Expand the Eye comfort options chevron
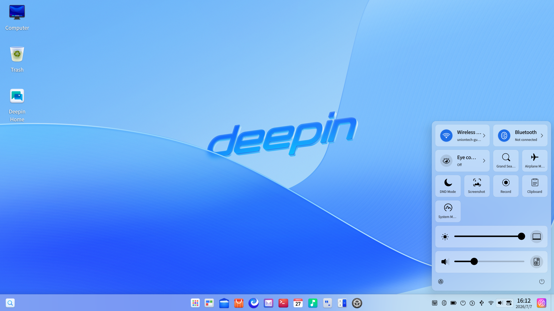The image size is (554, 311). click(484, 161)
